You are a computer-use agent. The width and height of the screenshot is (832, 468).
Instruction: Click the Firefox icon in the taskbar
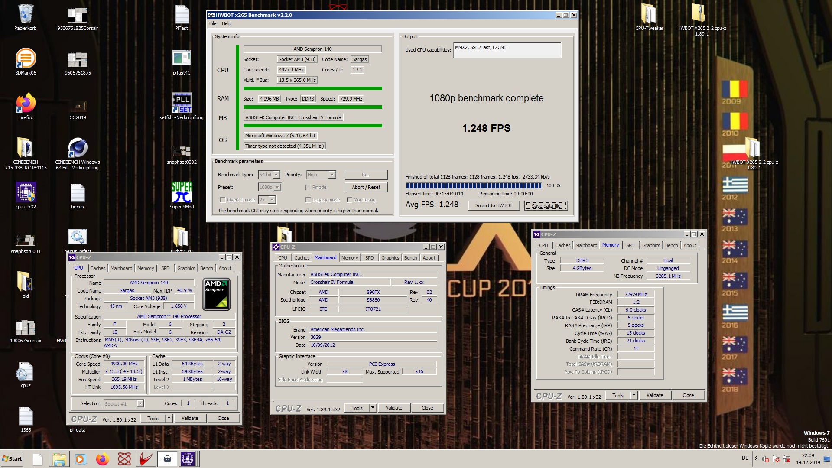click(x=103, y=459)
